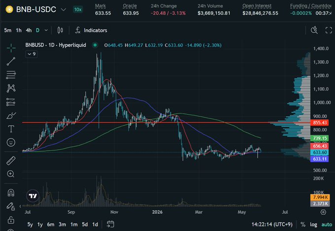335x231 pixels.
Task: Open the long position forecasting tool
Action: 11,102
